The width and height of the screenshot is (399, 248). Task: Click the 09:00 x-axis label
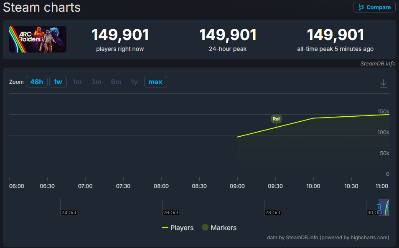click(237, 186)
